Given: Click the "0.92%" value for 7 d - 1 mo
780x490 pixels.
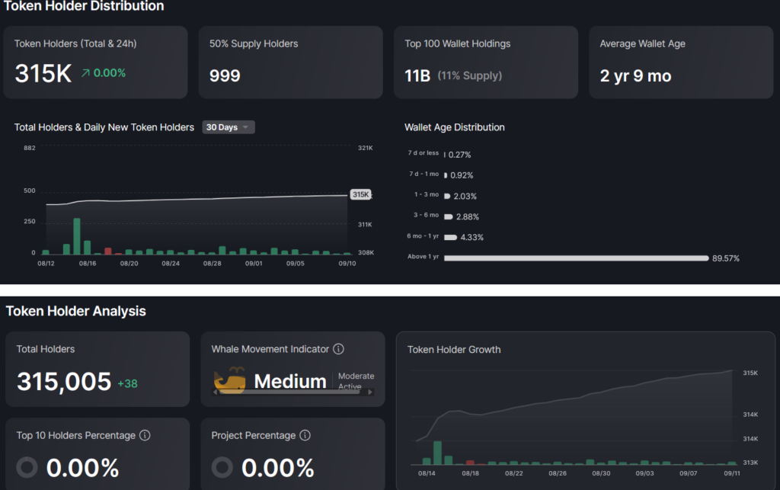Looking at the screenshot, I should click(462, 175).
